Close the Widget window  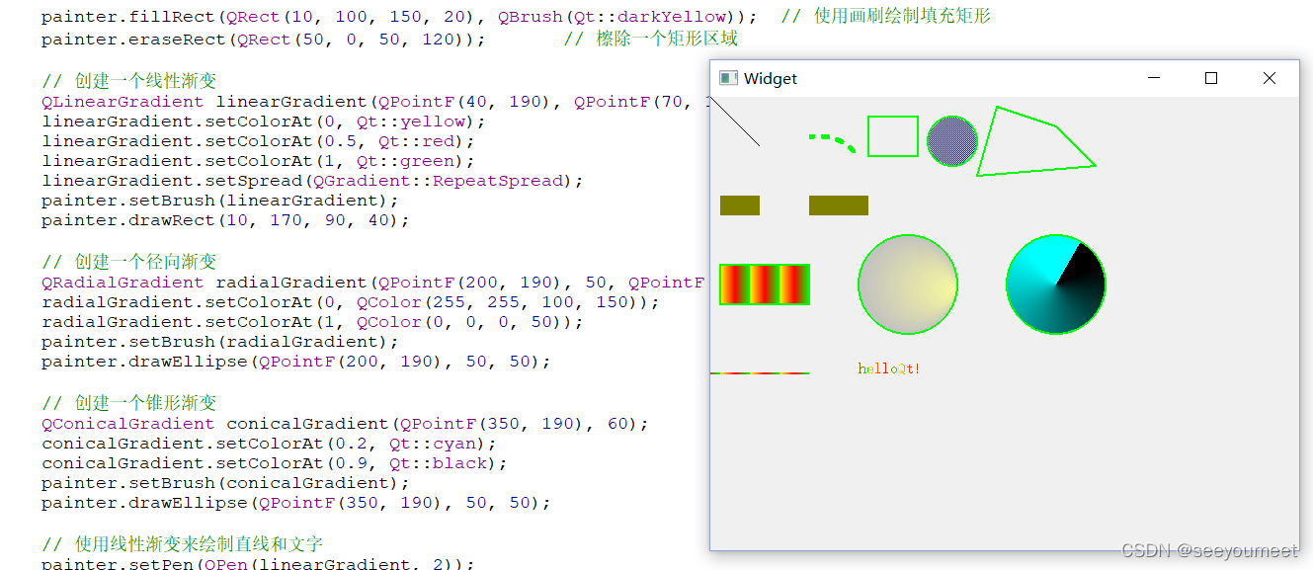point(1270,78)
